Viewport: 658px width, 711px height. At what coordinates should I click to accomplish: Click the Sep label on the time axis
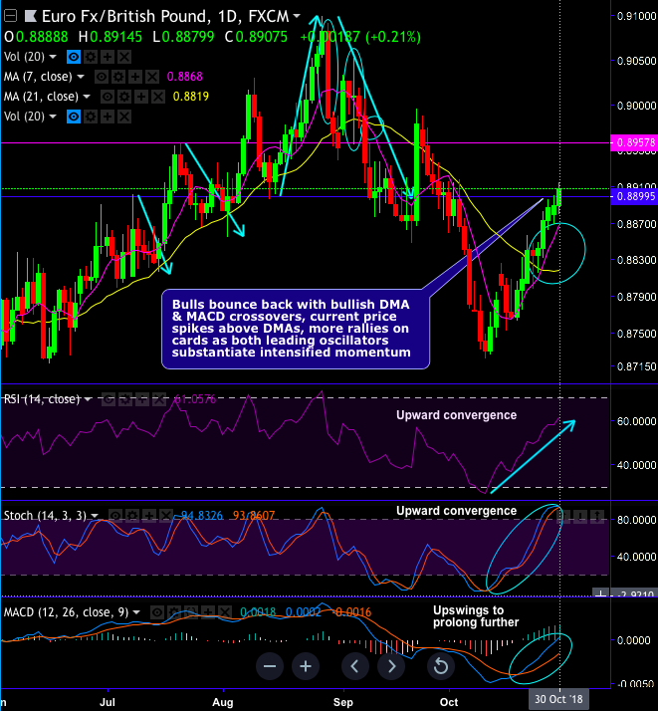click(343, 702)
